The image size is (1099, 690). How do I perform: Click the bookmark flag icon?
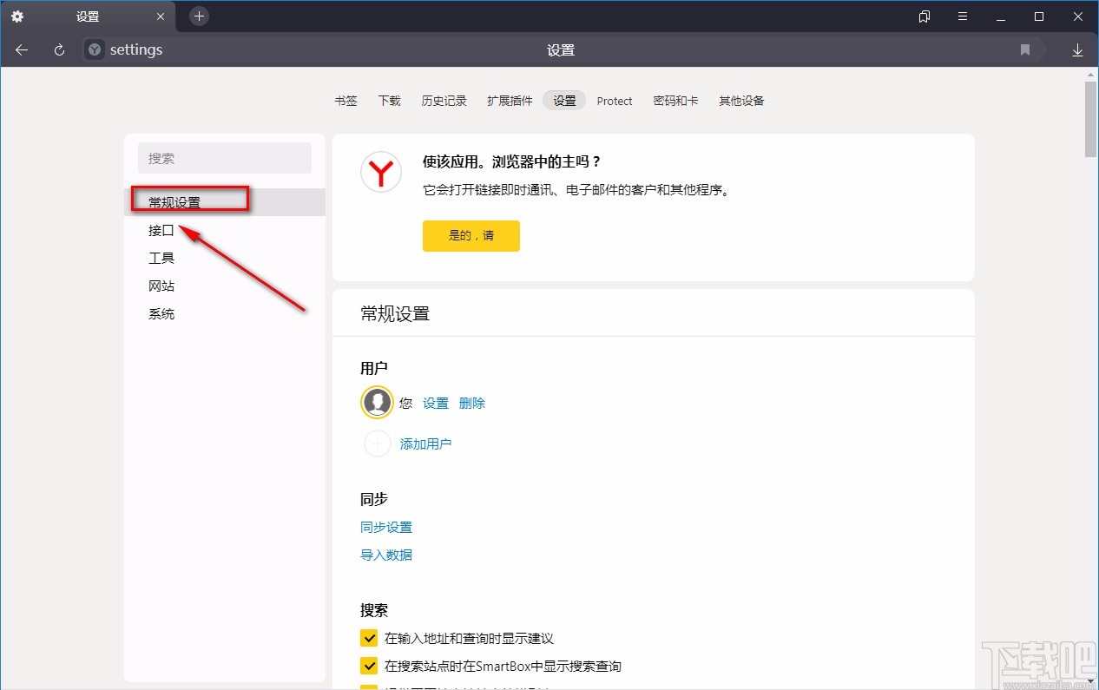tap(1024, 49)
